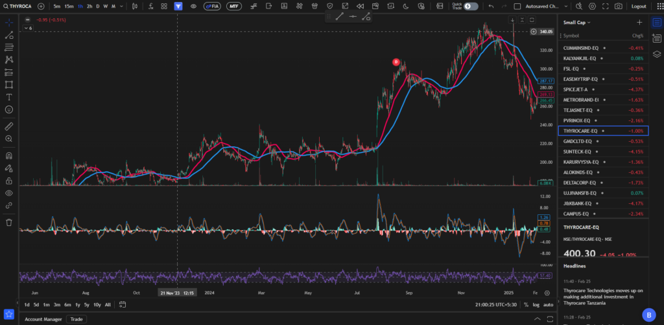Expand the collapsed 6 indicators legend

click(28, 28)
